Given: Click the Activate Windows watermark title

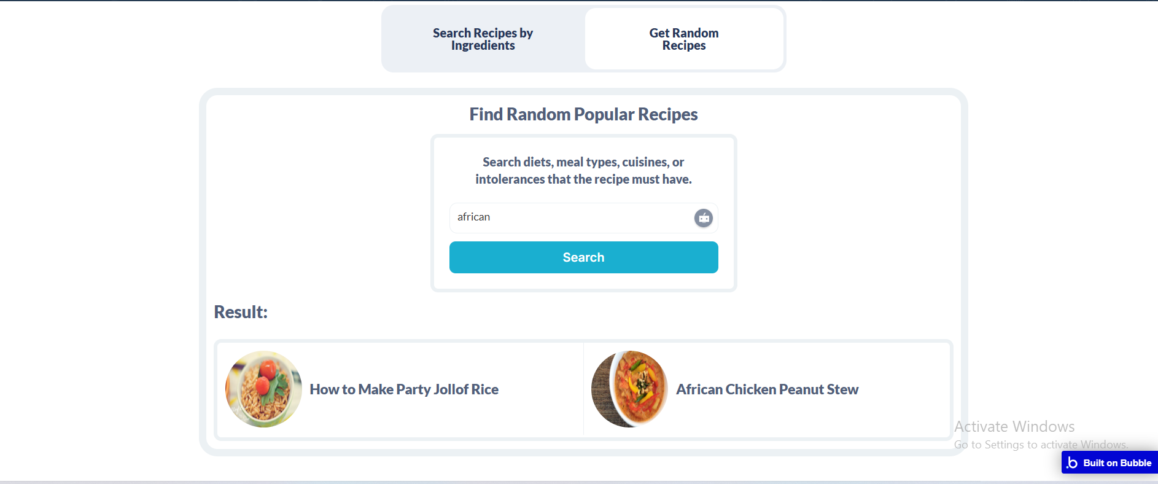Looking at the screenshot, I should (1014, 426).
